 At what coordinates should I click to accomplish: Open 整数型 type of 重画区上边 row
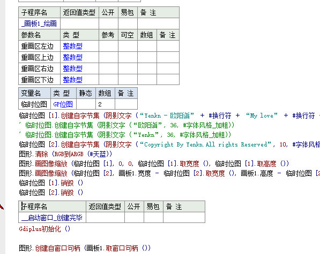point(73,57)
